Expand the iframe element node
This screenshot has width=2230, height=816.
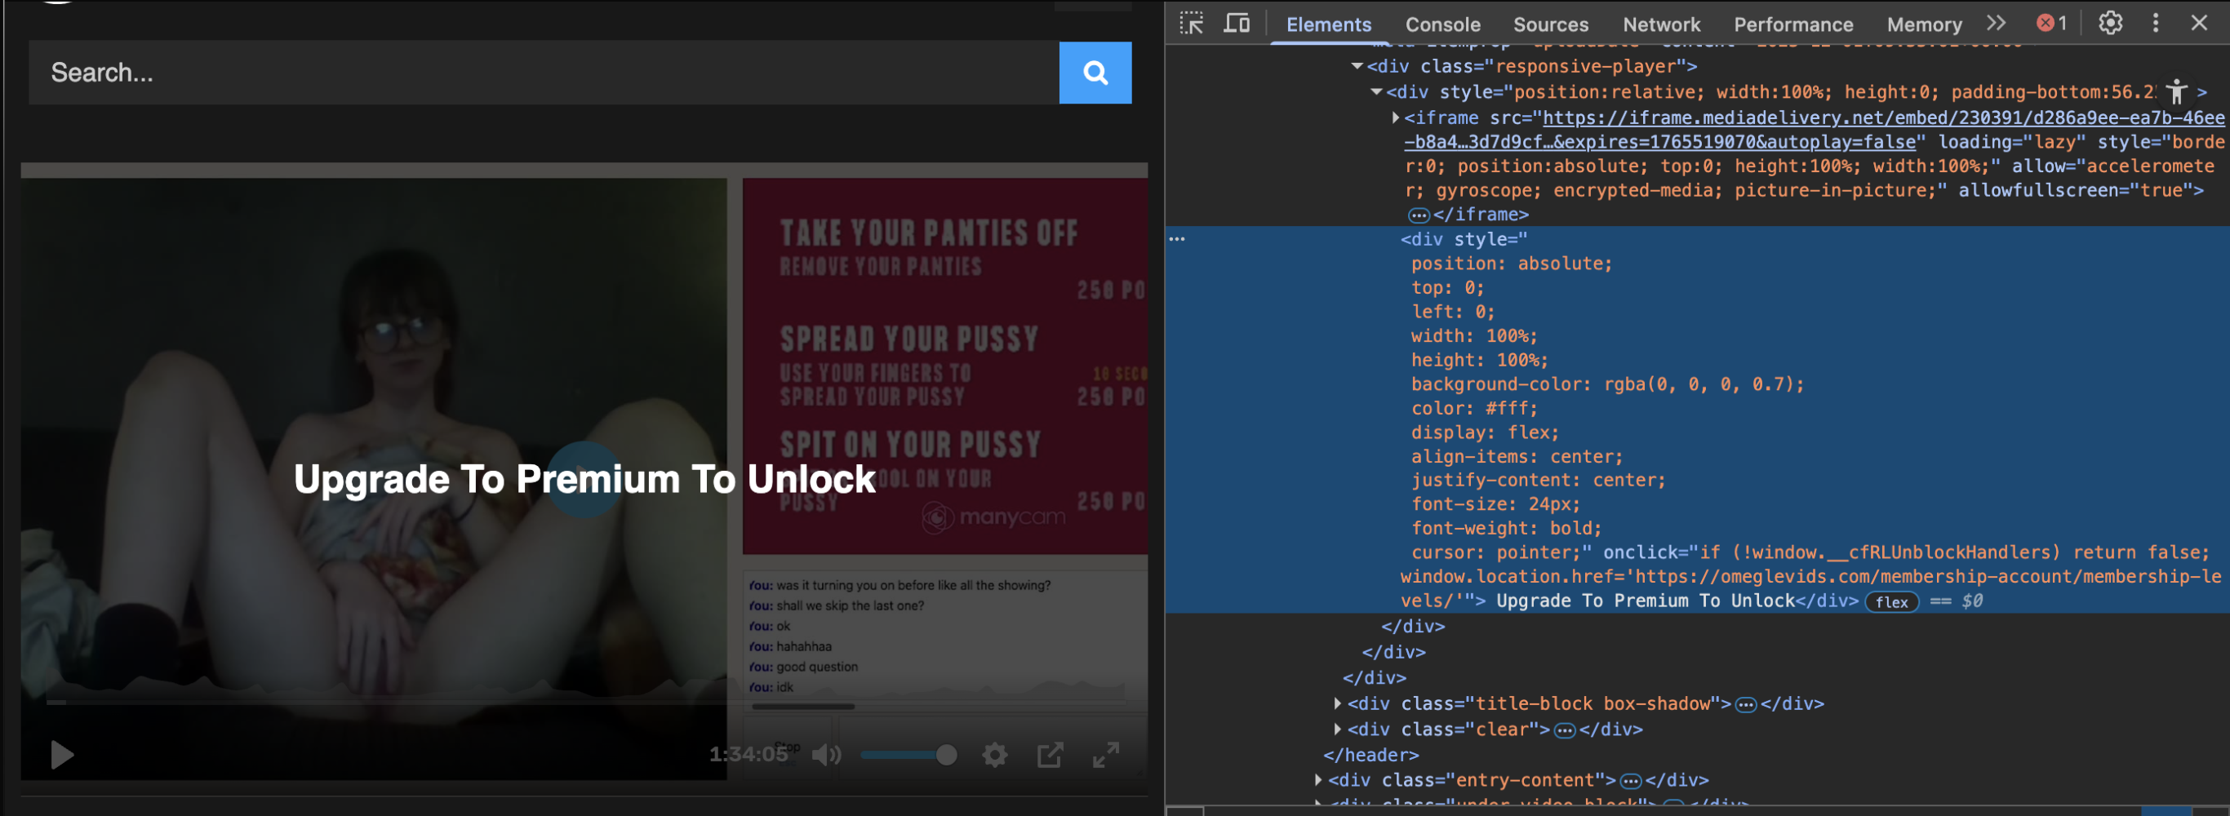(x=1395, y=118)
